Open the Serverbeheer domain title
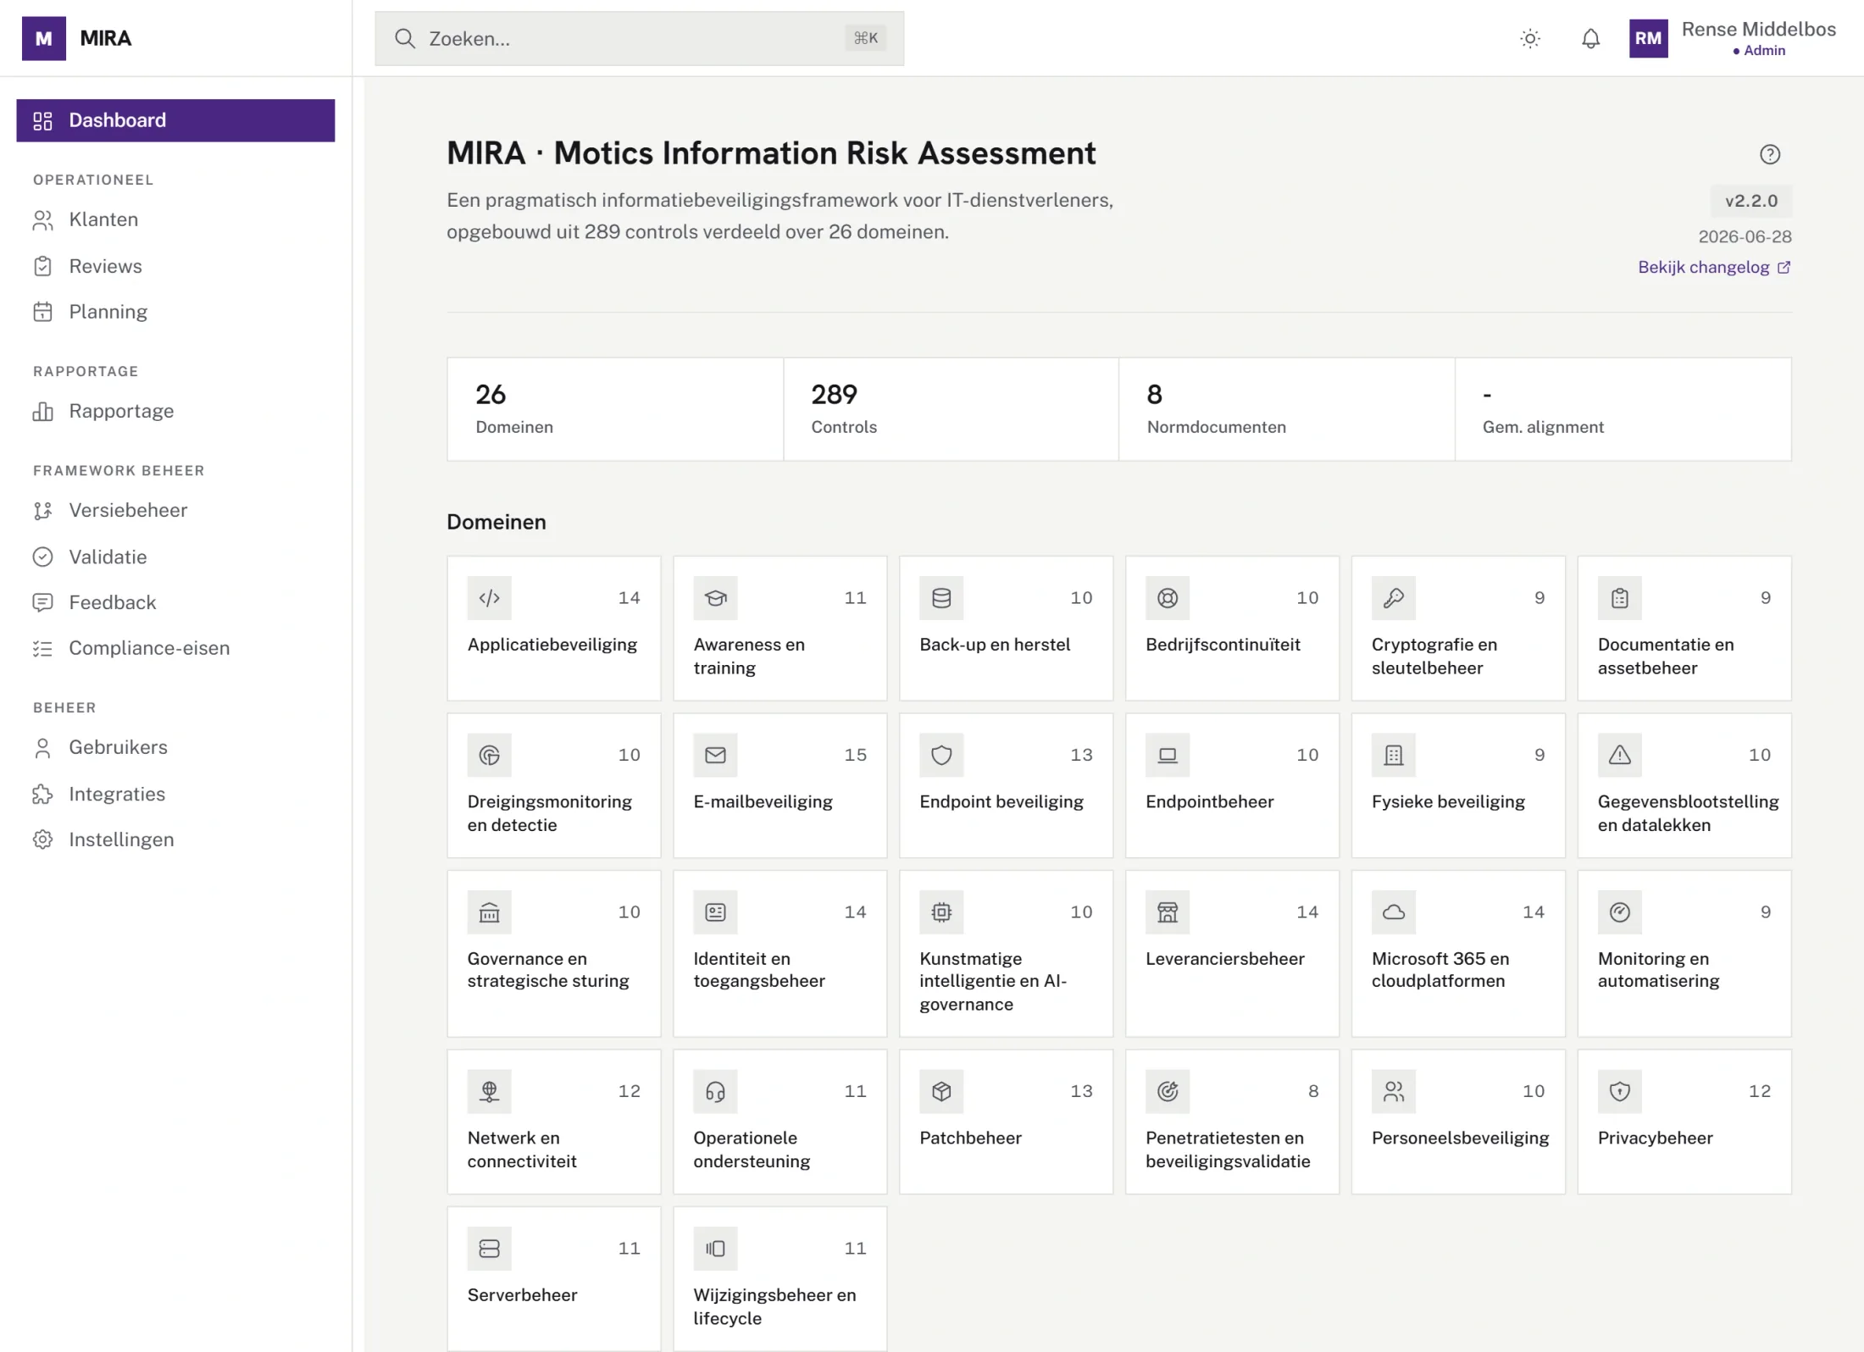Viewport: 1864px width, 1352px height. pyautogui.click(x=522, y=1295)
